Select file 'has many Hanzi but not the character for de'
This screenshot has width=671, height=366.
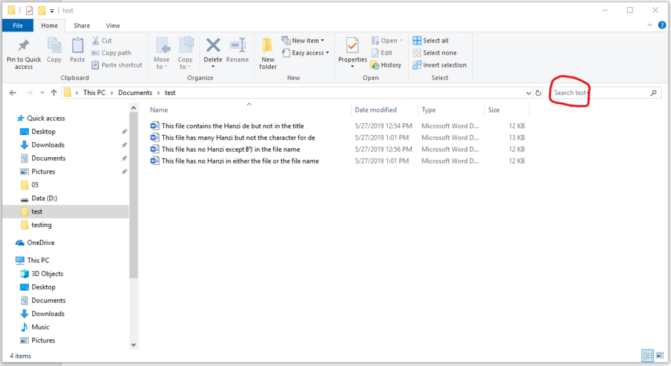pyautogui.click(x=239, y=137)
